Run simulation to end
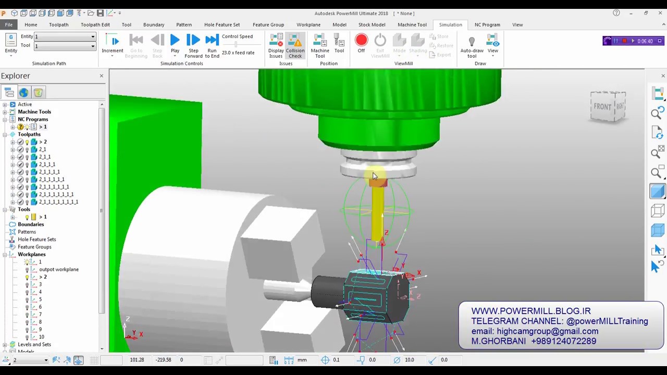The image size is (667, 375). point(212,46)
